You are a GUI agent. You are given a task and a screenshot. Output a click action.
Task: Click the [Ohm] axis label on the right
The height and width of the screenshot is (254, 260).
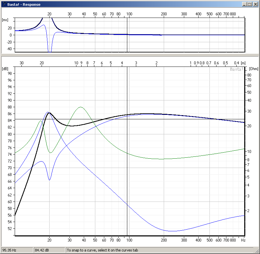pyautogui.click(x=253, y=69)
